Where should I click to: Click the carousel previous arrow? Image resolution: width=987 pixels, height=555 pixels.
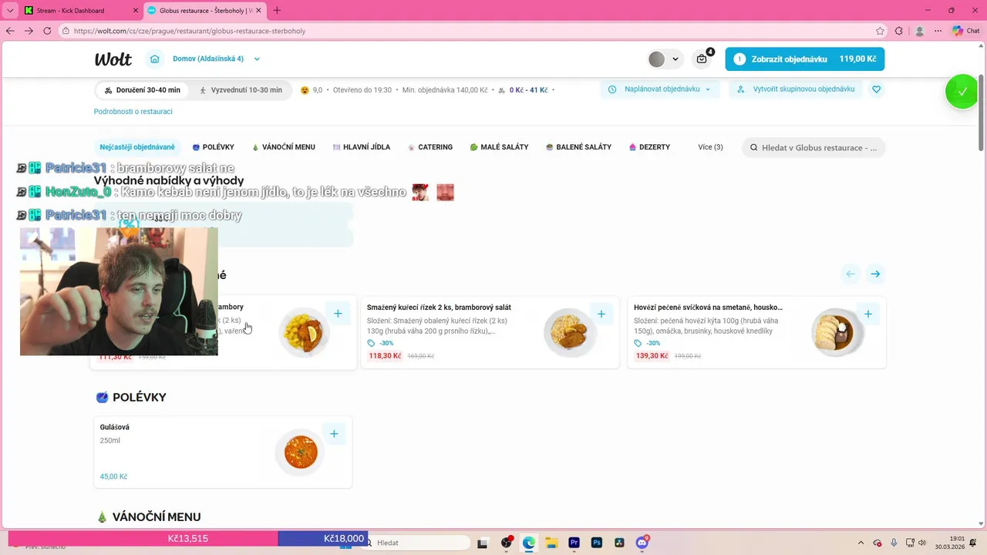pos(851,274)
